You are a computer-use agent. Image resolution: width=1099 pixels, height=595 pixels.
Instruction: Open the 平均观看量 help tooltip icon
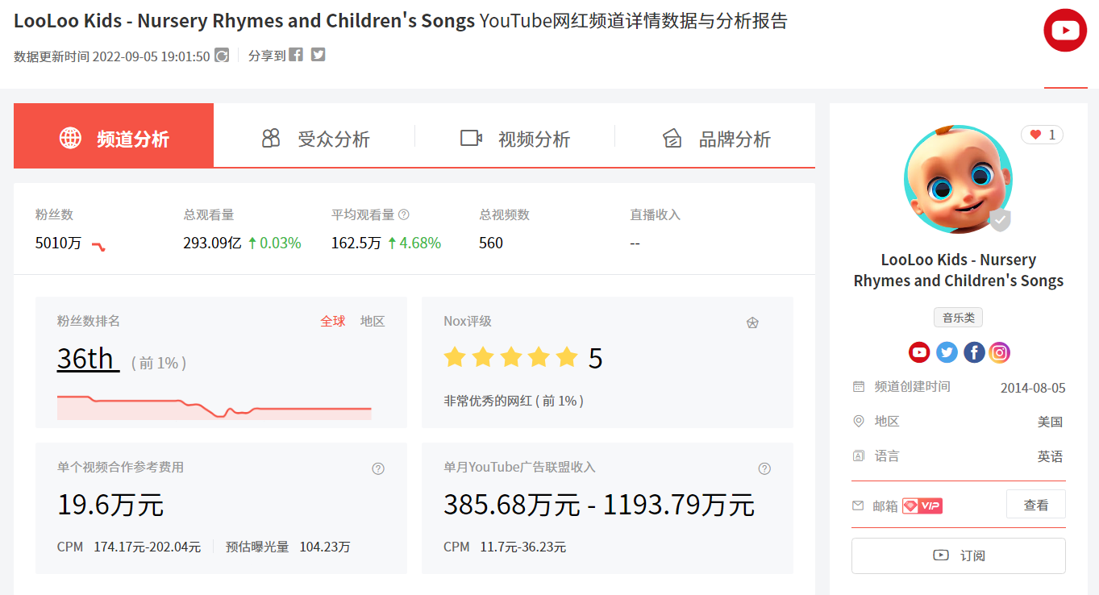click(x=402, y=214)
